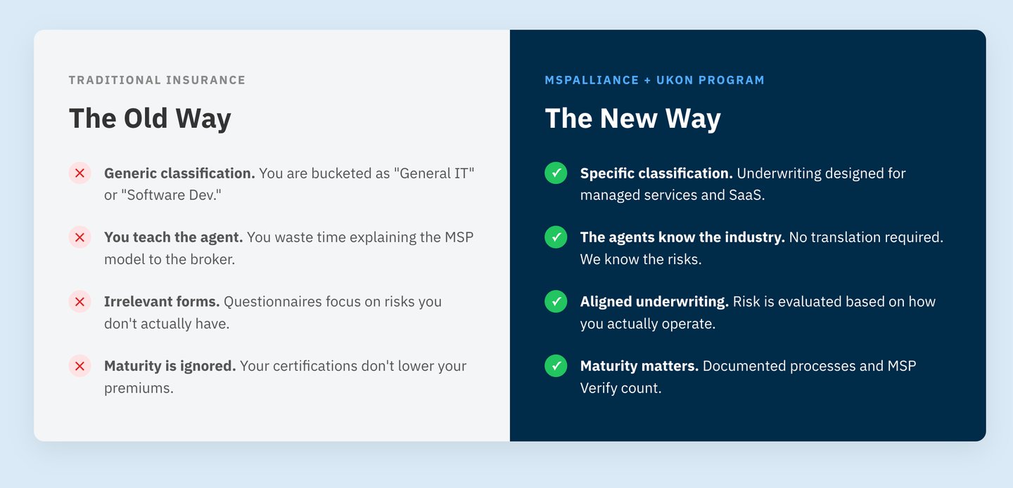Click red X icon beside Maturity is ignored
Screen dimensions: 1013x488
tap(79, 366)
